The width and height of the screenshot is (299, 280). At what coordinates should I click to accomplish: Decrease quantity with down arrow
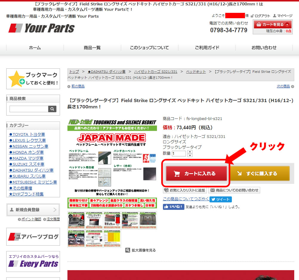pyautogui.click(x=190, y=155)
